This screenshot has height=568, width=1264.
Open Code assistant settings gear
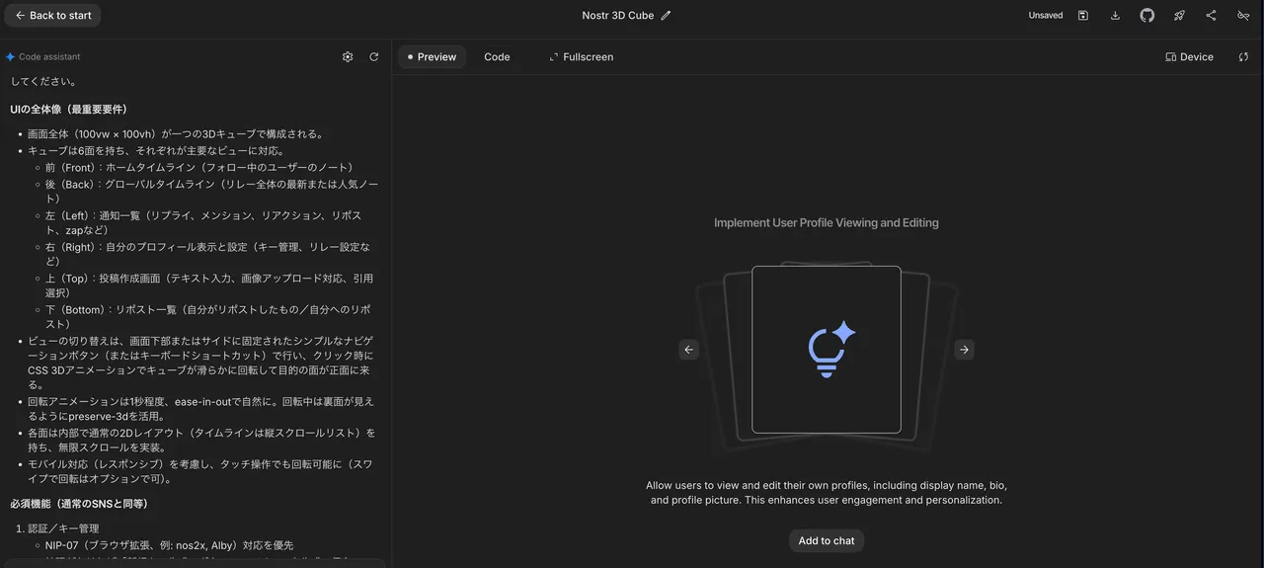click(x=348, y=57)
